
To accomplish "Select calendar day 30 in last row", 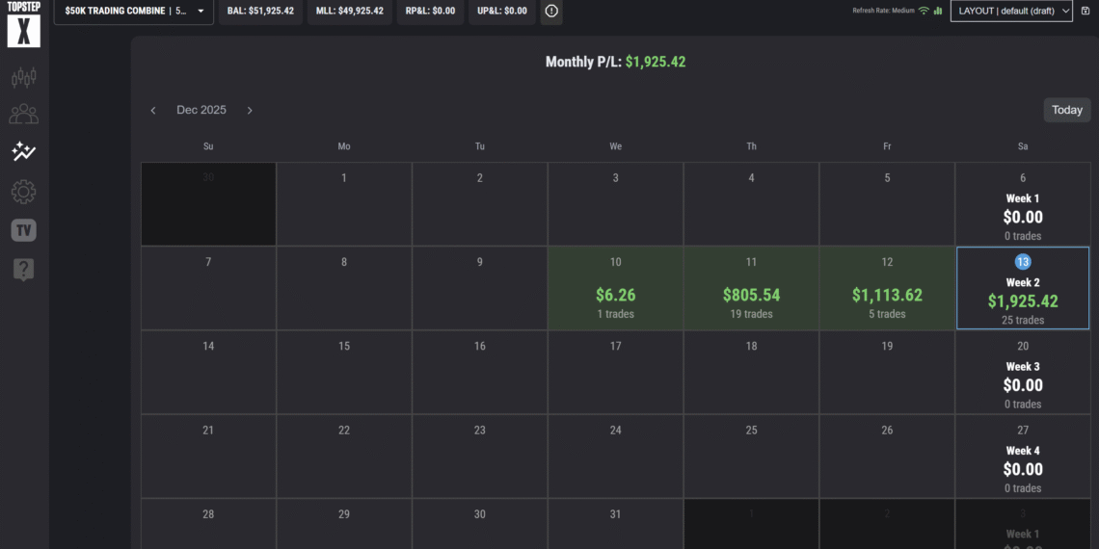I will pos(480,524).
